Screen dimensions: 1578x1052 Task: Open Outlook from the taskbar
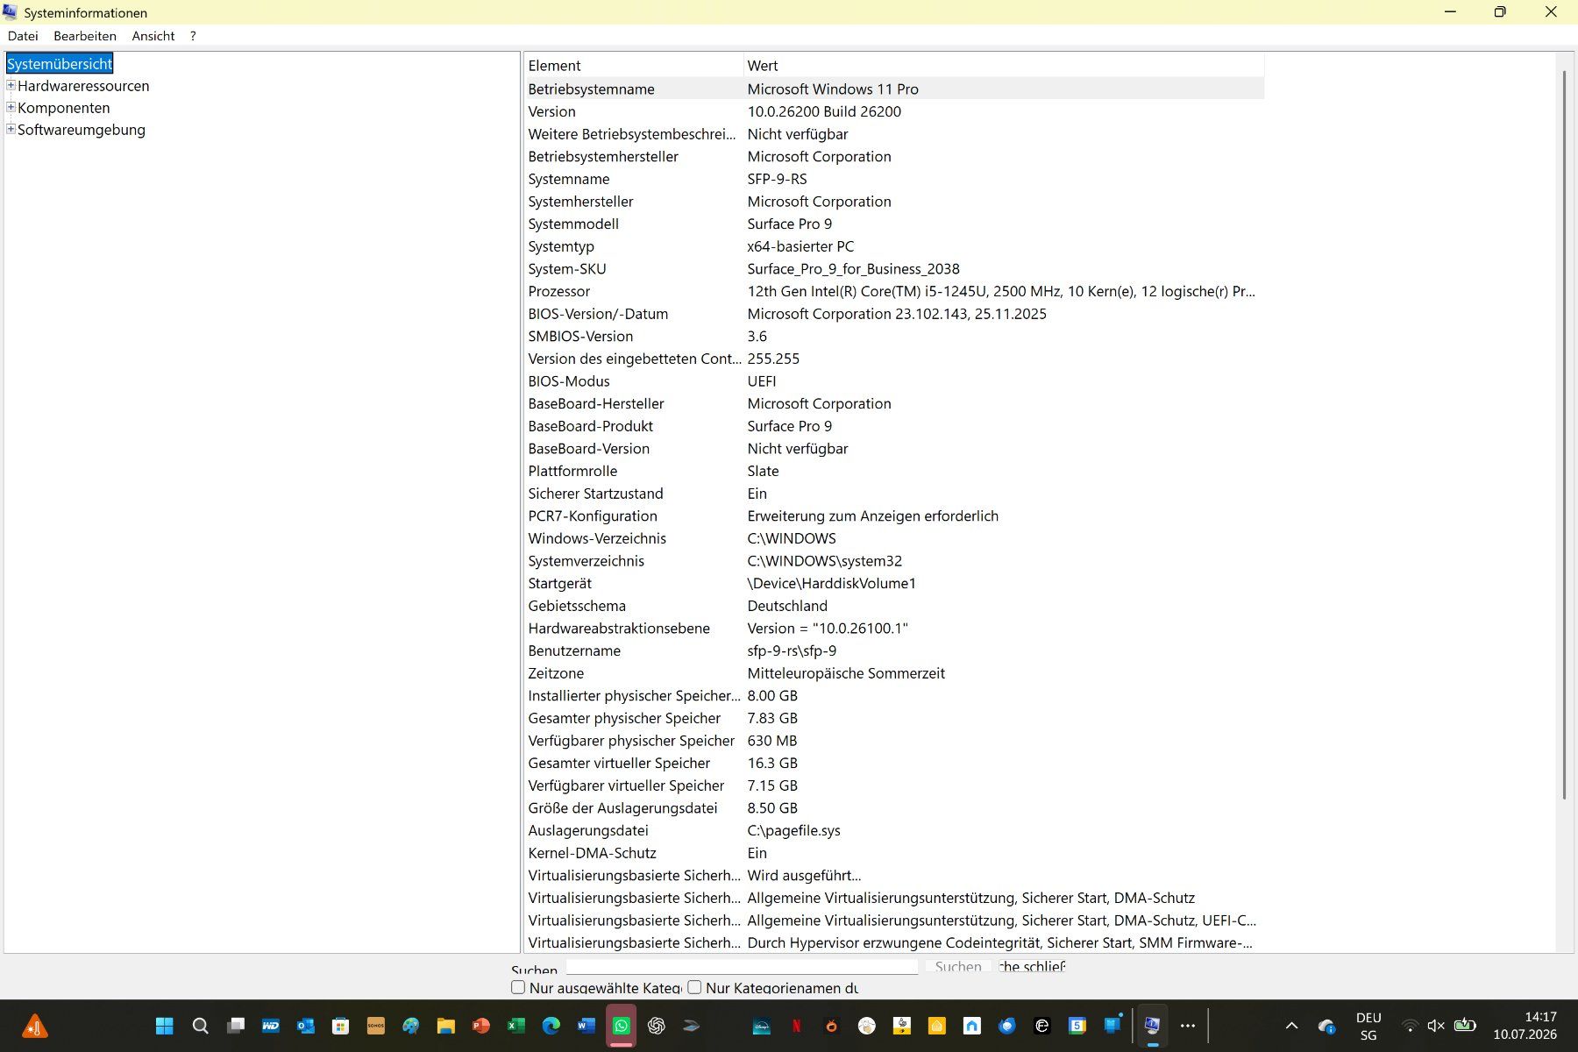305,1026
